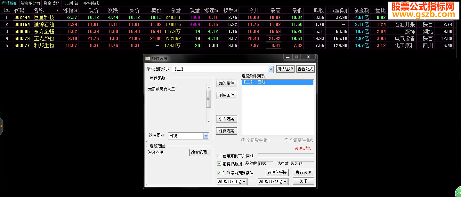Open the column menu arrow above row numbers
Viewport: 461px width, 197px height.
(x=7, y=10)
